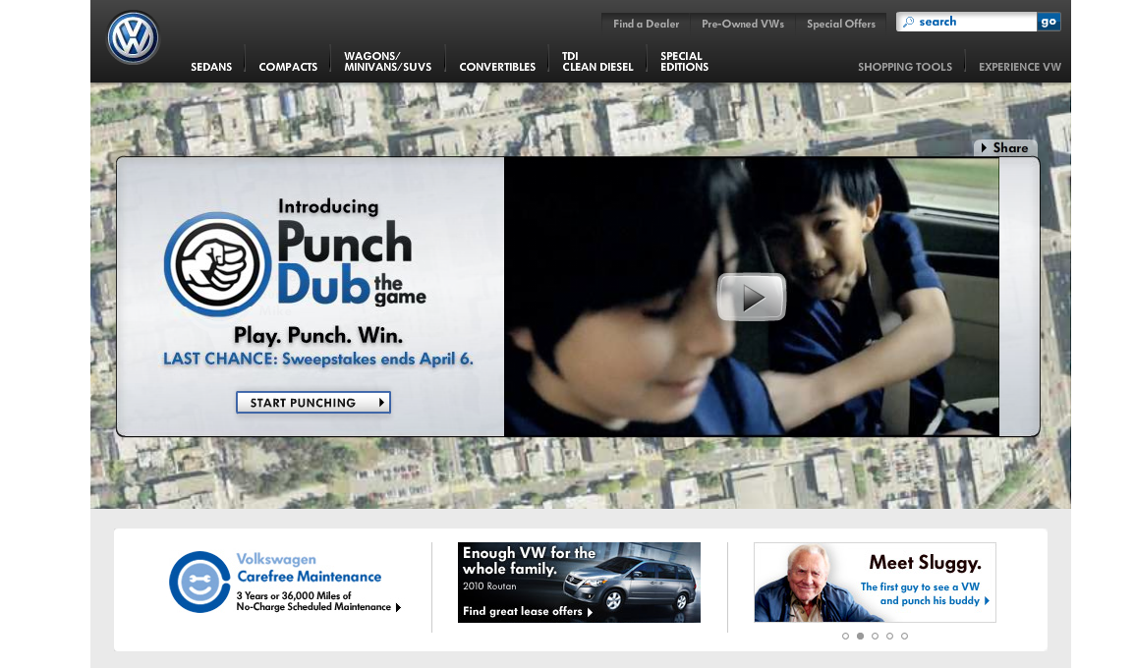
Task: Click the Volkswagen logo in header
Action: 133,37
